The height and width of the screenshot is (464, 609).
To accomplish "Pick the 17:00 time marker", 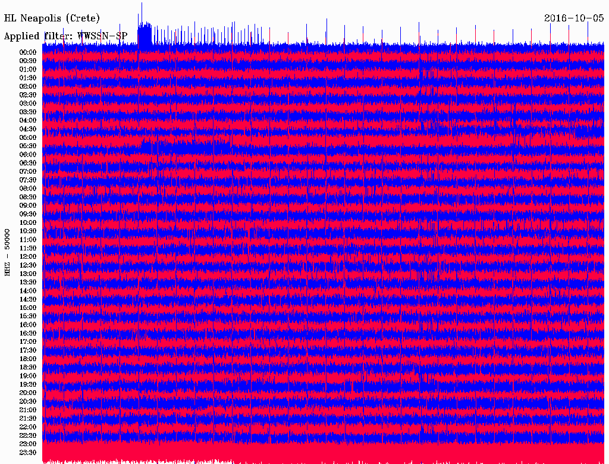I will click(28, 342).
